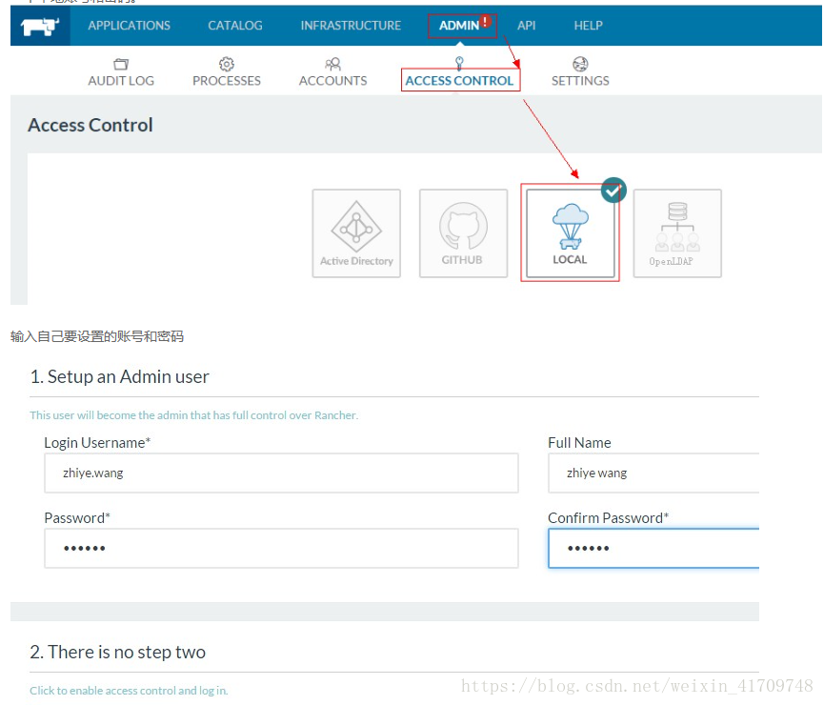Open the Admin menu

(459, 25)
